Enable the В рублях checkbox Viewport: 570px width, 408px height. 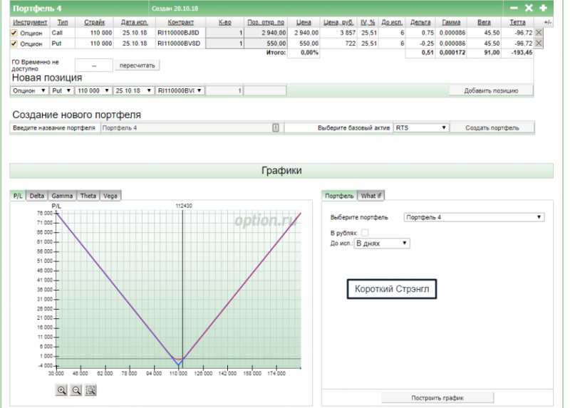(365, 233)
